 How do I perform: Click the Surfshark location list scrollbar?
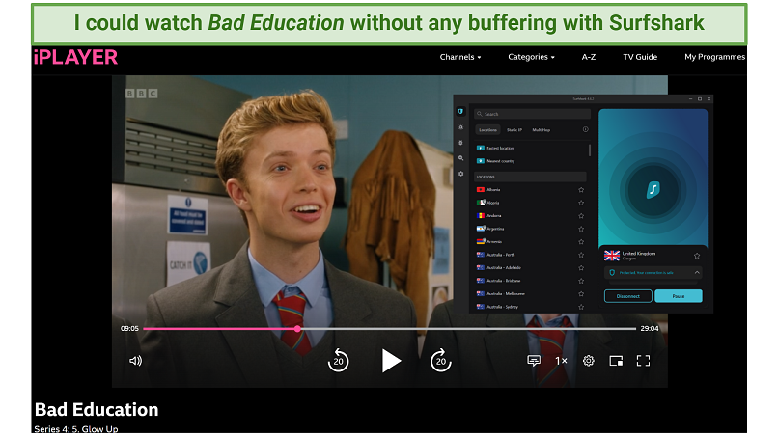(590, 150)
